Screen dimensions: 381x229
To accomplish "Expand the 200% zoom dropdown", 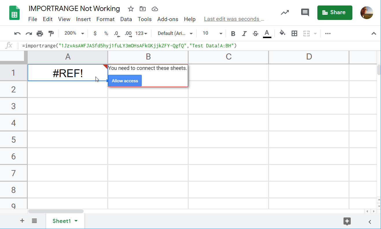I will click(74, 33).
